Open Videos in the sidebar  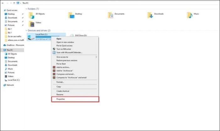click(x=11, y=76)
